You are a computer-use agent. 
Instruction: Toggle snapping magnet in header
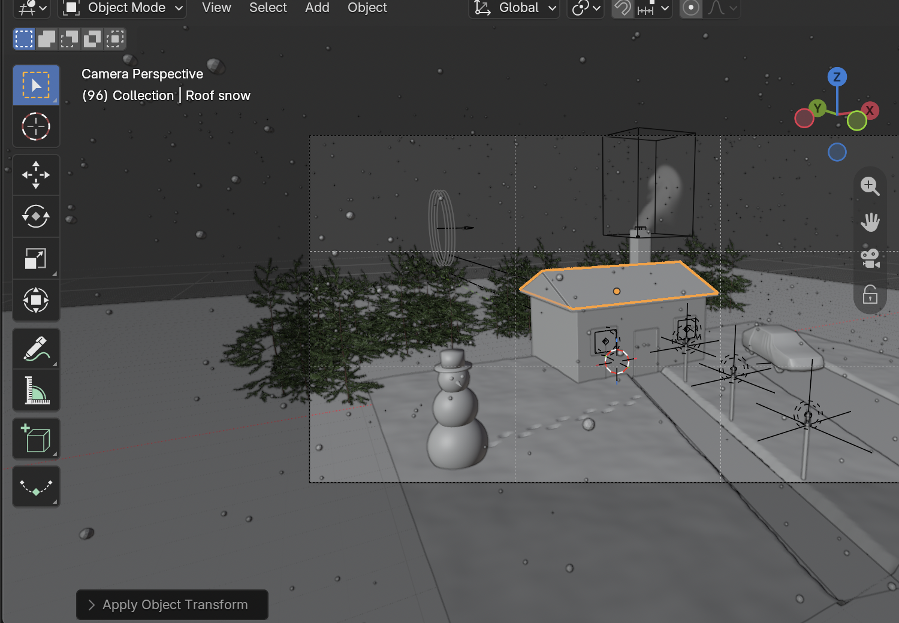click(623, 8)
